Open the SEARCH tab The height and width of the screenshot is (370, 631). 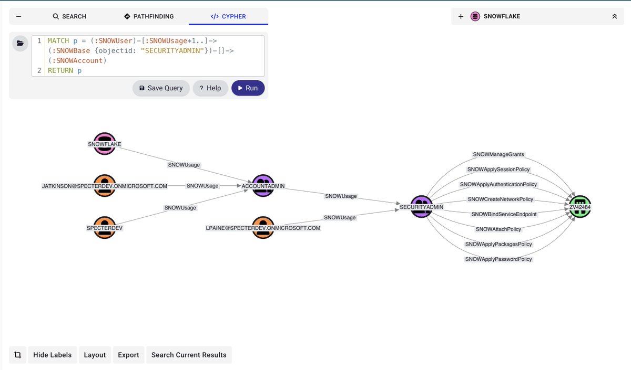click(x=69, y=16)
